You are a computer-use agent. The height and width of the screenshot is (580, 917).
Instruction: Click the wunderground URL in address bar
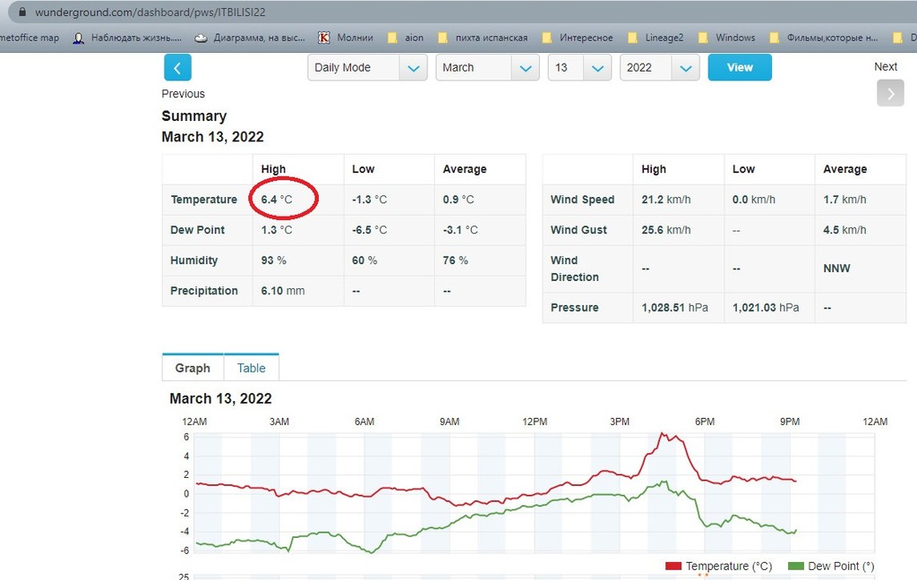150,13
